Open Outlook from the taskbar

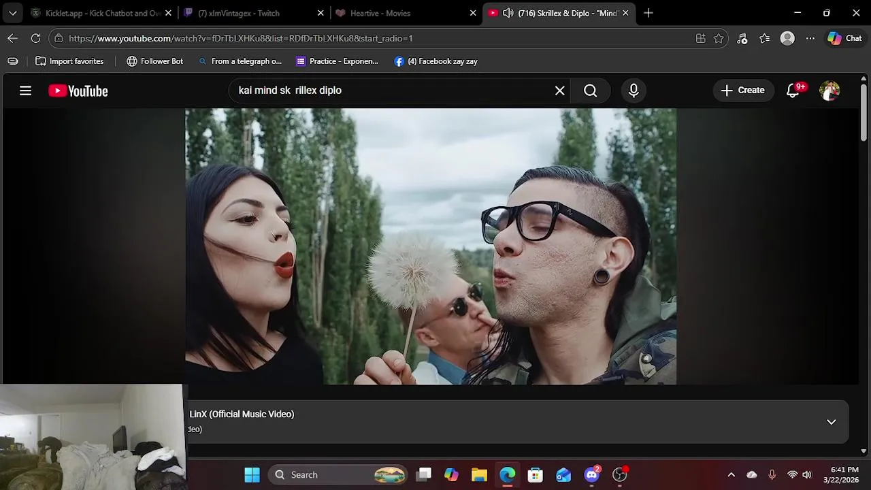tap(563, 475)
